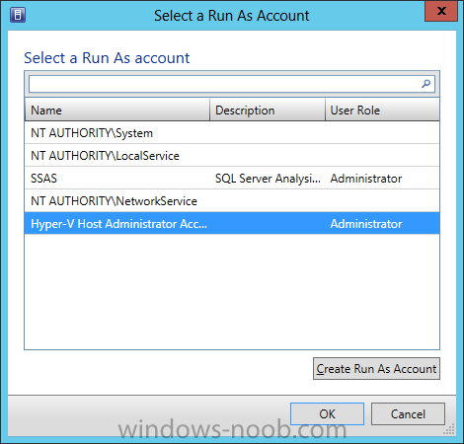Click the Create Run As Account button
This screenshot has height=444, width=464.
click(376, 369)
